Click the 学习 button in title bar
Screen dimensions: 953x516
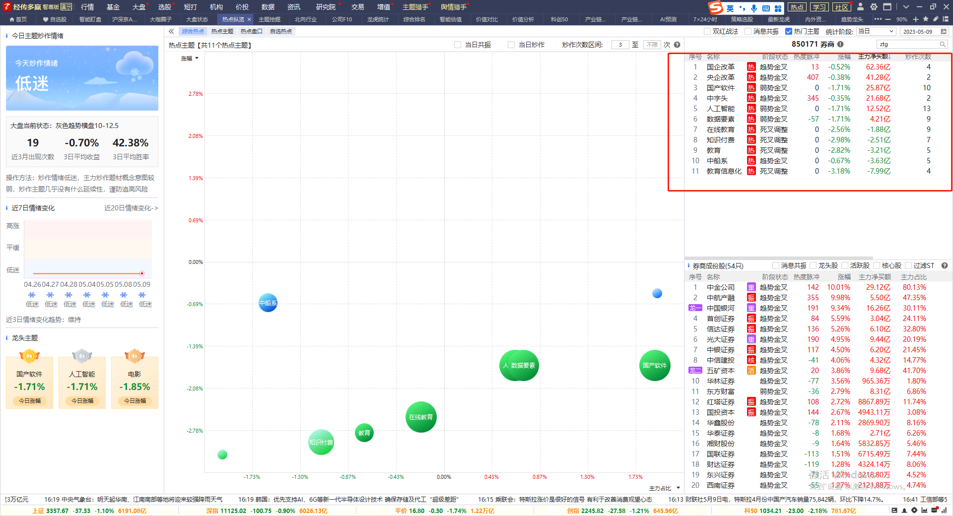coord(819,7)
